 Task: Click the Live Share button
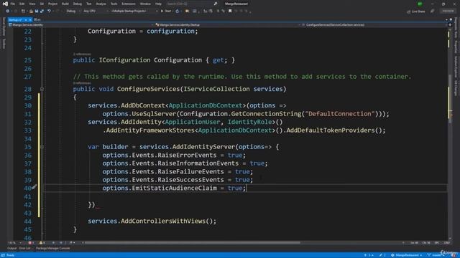pyautogui.click(x=416, y=11)
